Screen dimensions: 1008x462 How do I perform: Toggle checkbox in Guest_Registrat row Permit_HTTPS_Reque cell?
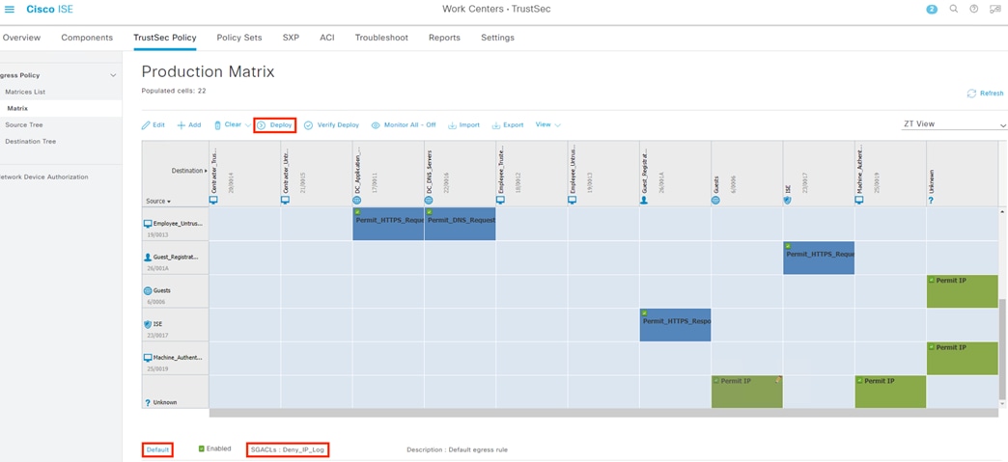click(788, 246)
